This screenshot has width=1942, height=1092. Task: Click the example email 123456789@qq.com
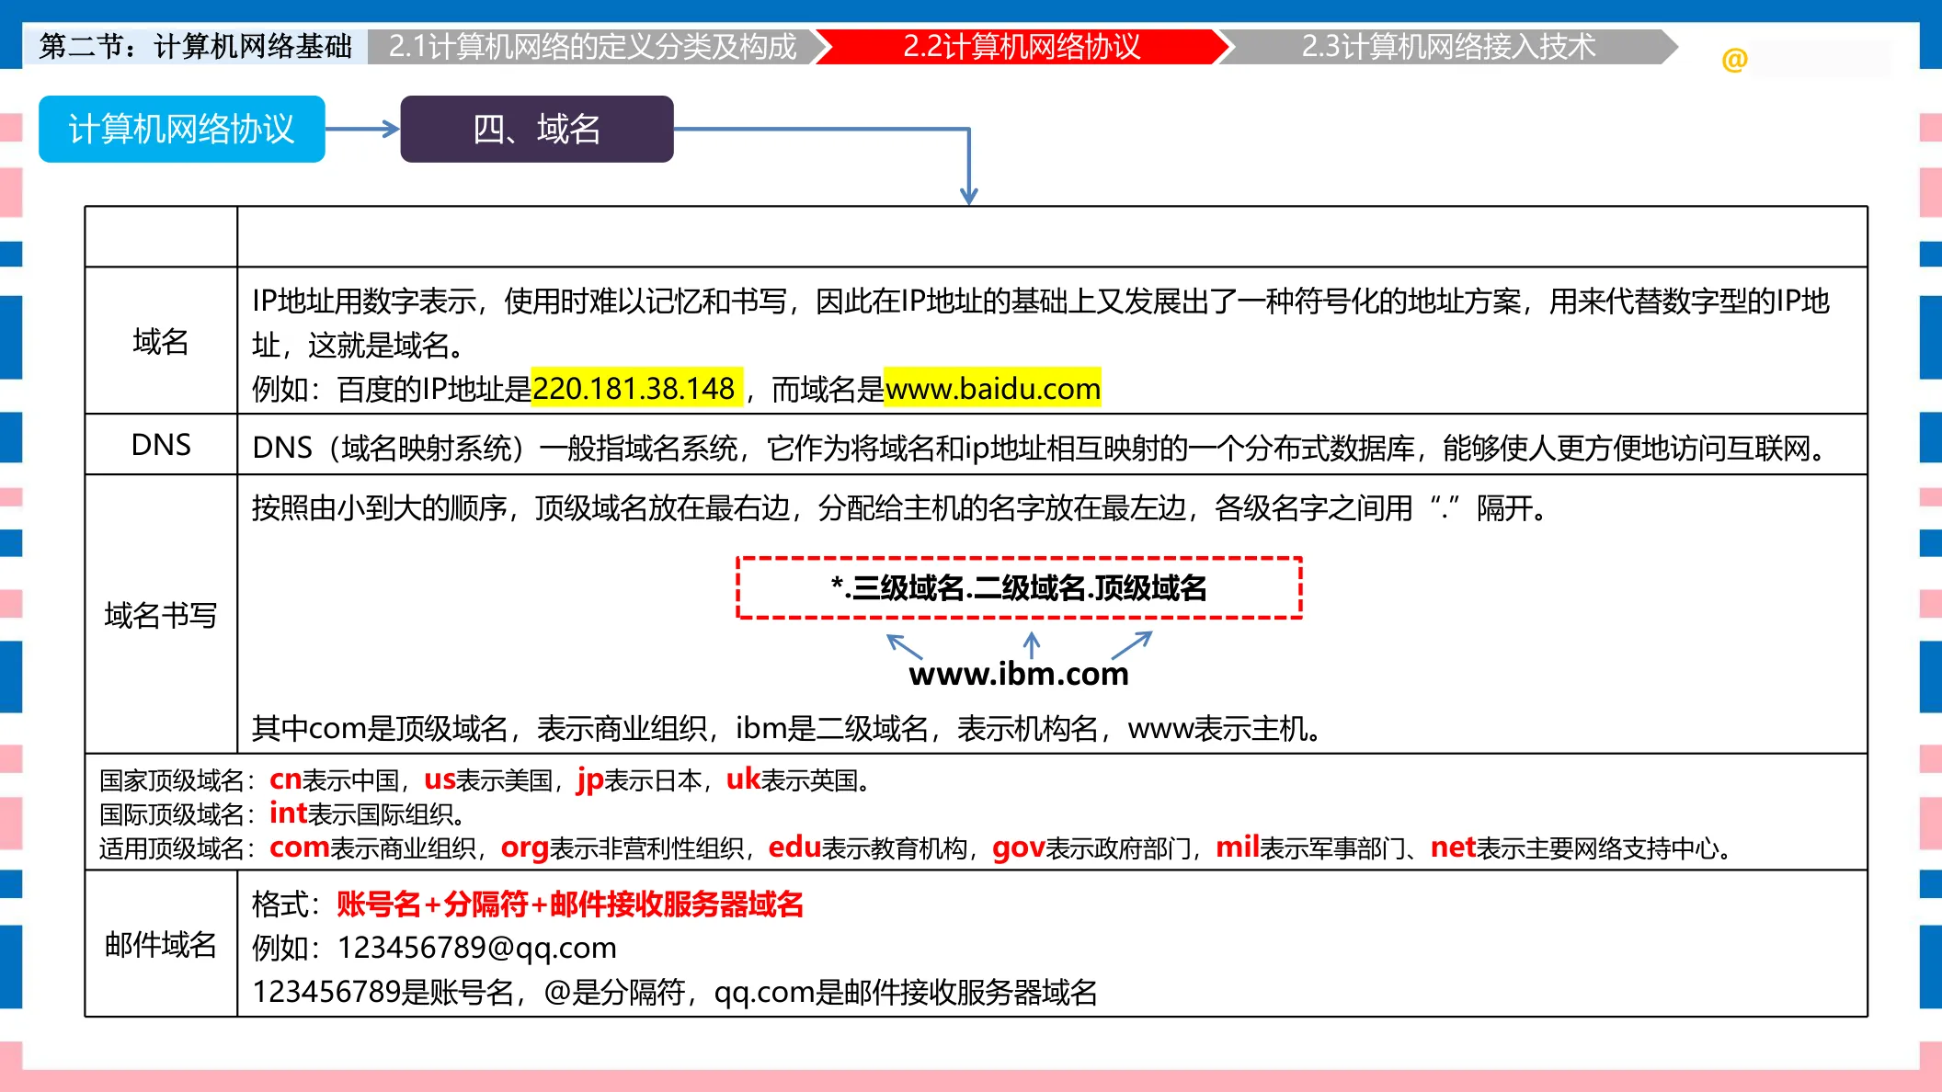477,948
